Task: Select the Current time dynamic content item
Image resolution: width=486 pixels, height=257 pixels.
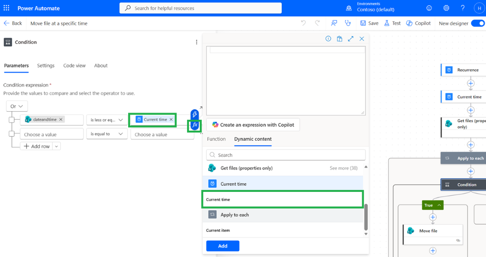Action: pos(282,200)
